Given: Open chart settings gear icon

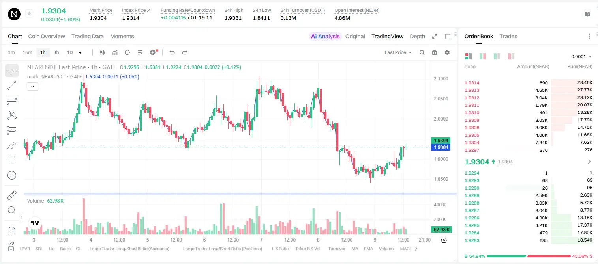Looking at the screenshot, I should [x=447, y=52].
